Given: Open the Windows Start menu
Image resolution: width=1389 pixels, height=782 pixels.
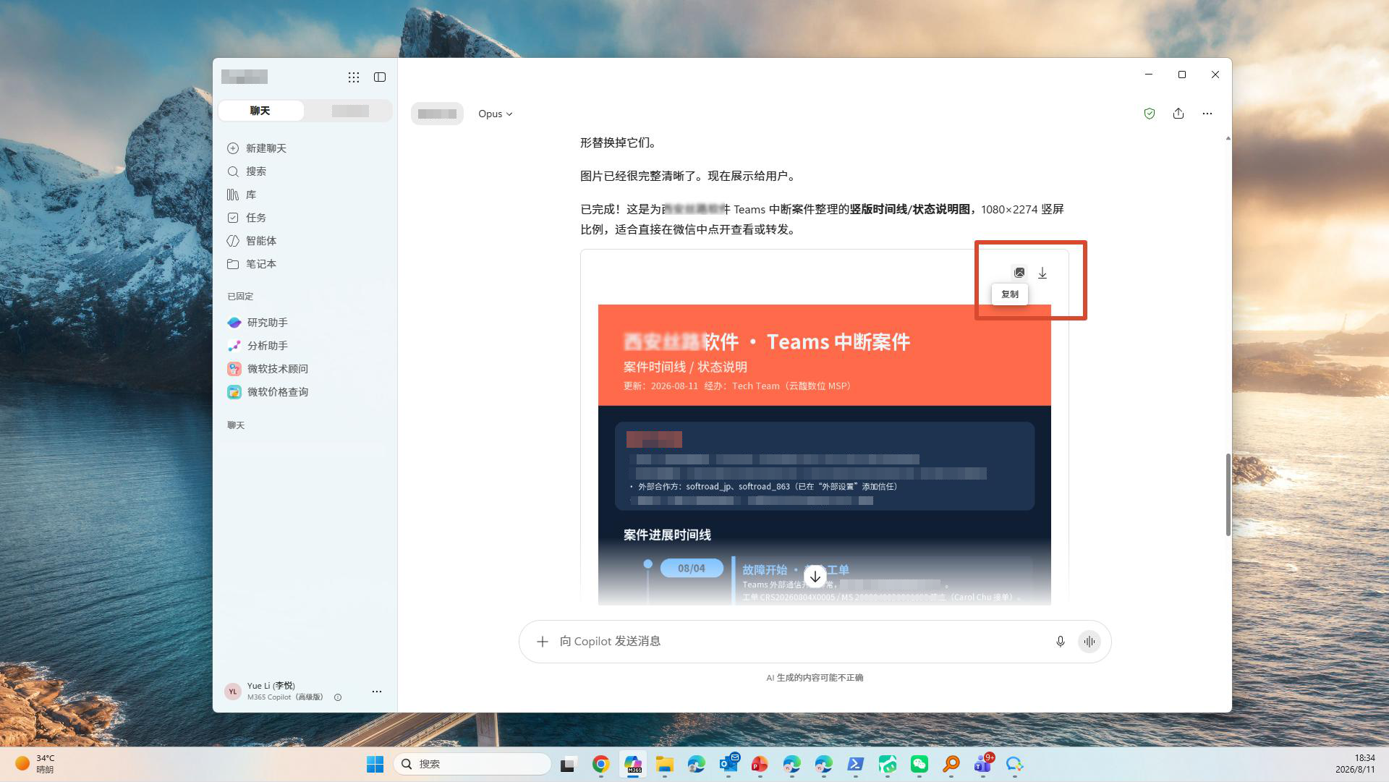Looking at the screenshot, I should tap(375, 764).
